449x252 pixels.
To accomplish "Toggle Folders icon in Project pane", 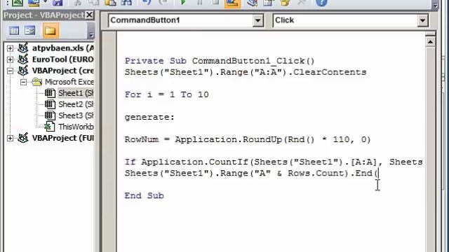I will (51, 31).
